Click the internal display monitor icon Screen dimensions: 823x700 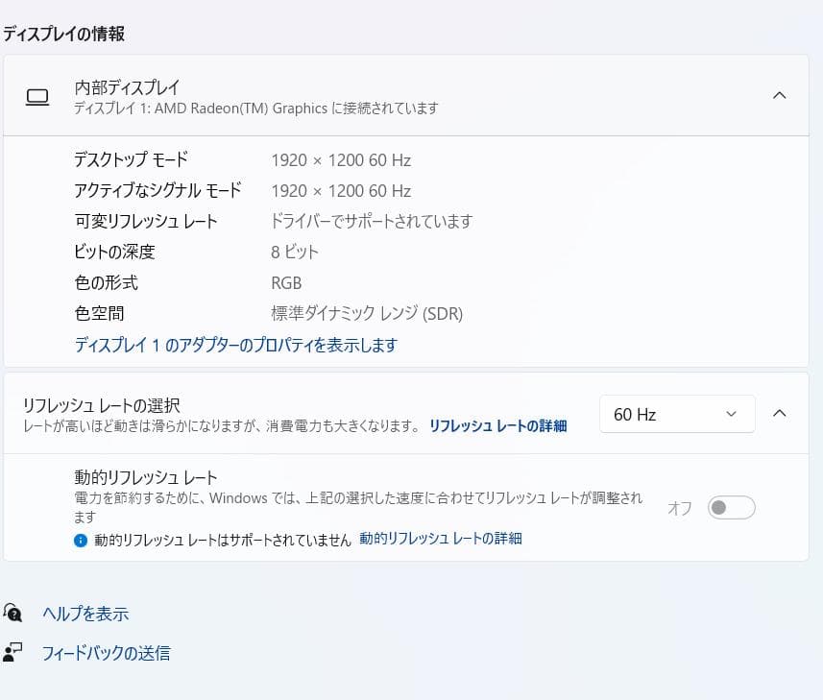coord(37,96)
